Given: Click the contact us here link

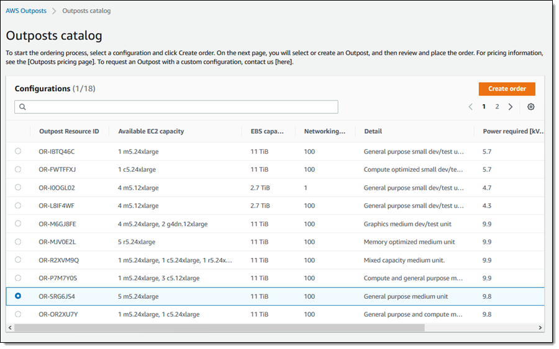Looking at the screenshot, I should point(284,62).
